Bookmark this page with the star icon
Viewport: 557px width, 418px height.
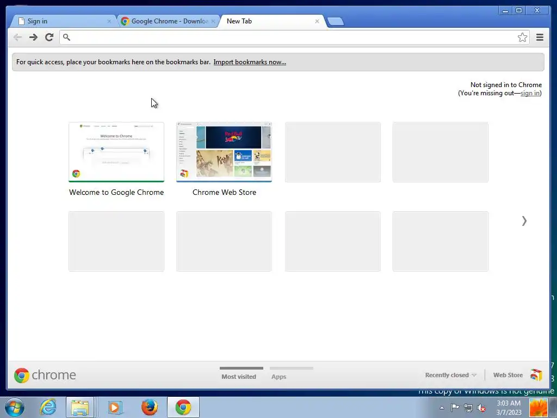point(522,37)
